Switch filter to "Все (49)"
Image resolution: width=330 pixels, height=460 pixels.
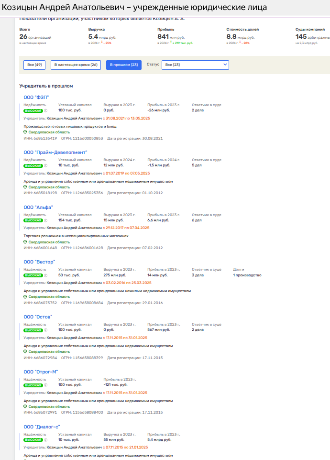(x=34, y=65)
